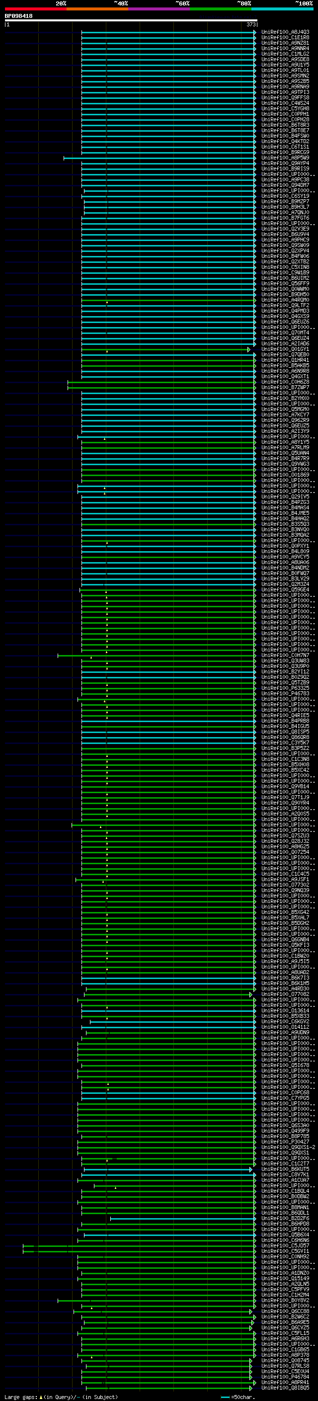Click hit label UniRef100_Q8ISP5

click(x=285, y=732)
